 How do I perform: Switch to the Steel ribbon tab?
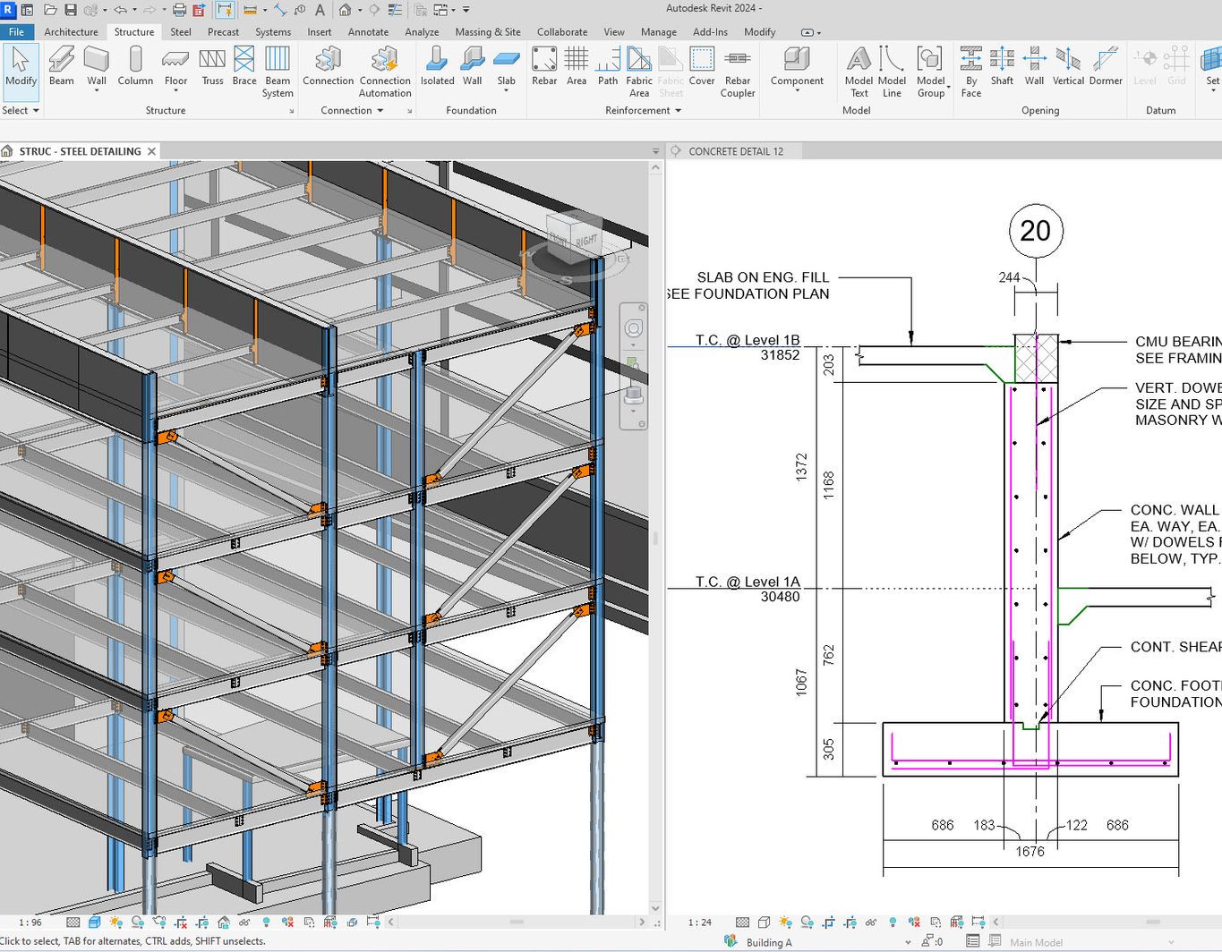tap(180, 31)
